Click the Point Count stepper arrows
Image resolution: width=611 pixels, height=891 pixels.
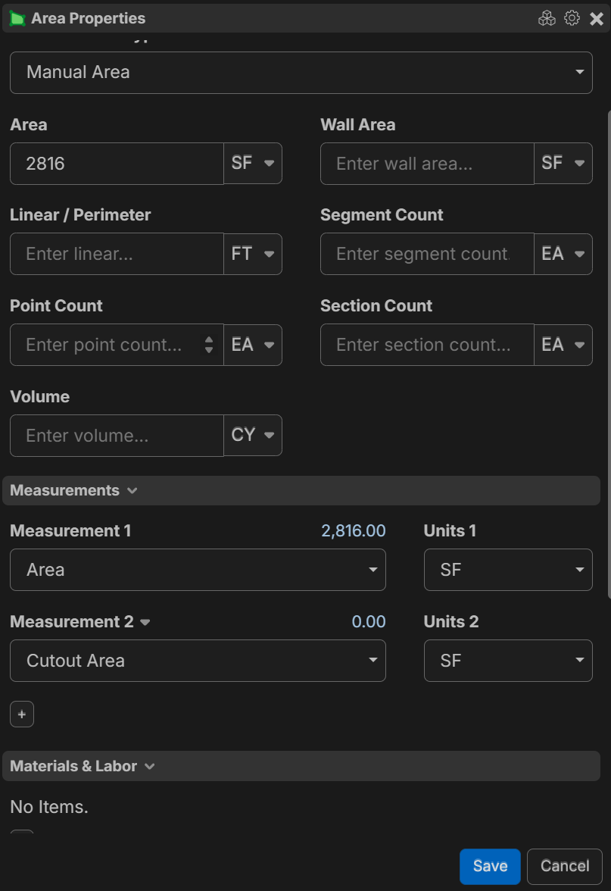point(209,345)
